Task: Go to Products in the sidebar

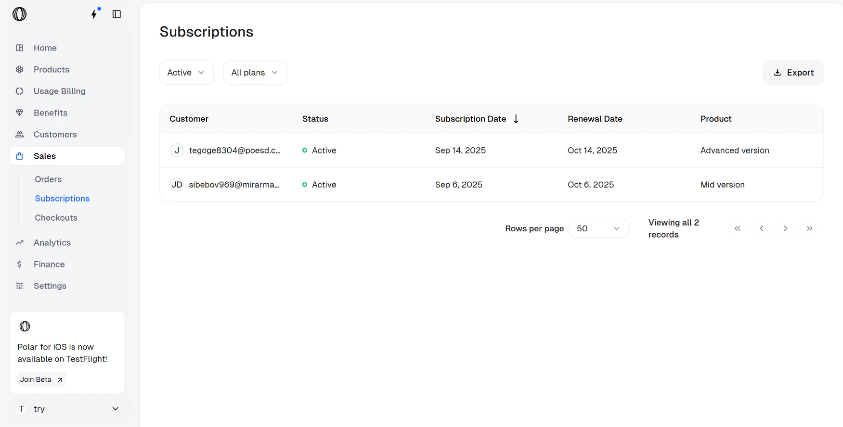Action: click(x=67, y=69)
